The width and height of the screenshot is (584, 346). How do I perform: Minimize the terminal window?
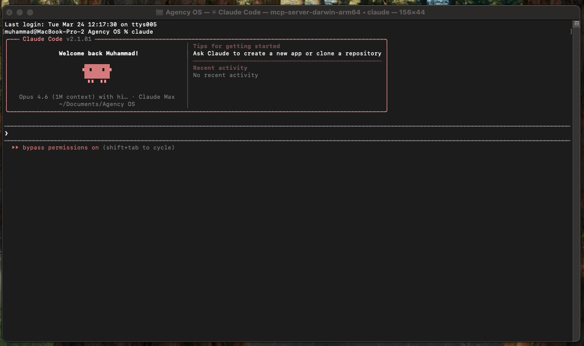[x=20, y=12]
